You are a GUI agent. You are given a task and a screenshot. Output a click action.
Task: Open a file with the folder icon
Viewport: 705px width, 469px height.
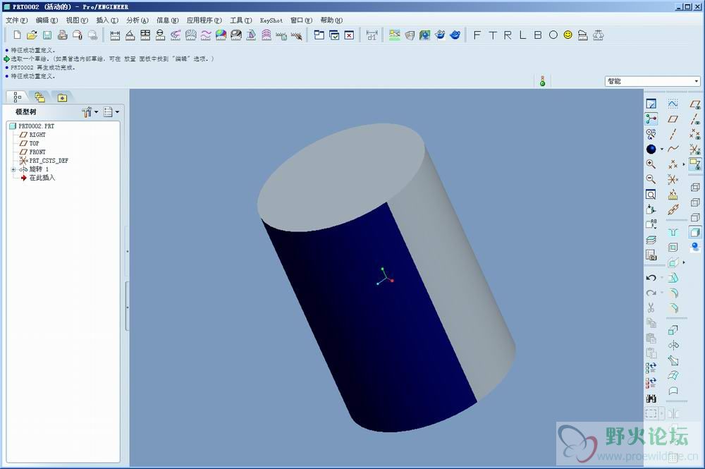[32, 35]
